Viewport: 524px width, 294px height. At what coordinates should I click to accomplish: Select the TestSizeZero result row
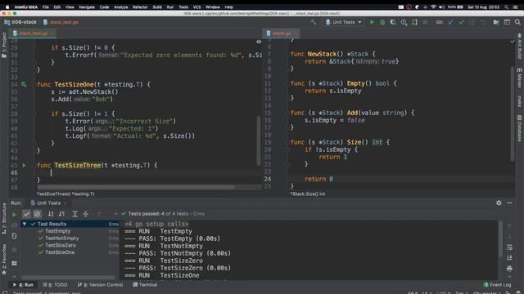70,245
